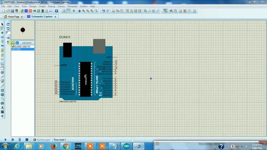
Task: Switch to the Schematic Capture tab
Action: (x=42, y=17)
